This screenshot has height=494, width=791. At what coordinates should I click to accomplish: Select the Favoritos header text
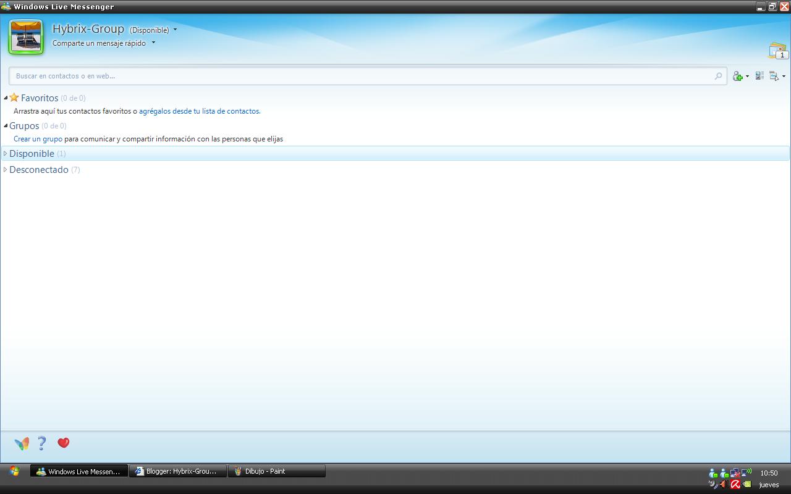(x=40, y=98)
